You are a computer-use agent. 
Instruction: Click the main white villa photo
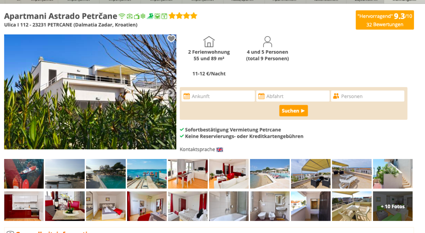[x=90, y=92]
